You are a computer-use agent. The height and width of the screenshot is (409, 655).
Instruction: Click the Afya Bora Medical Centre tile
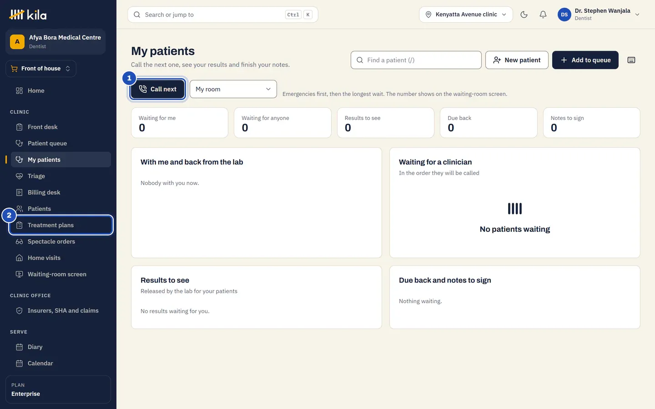(55, 42)
